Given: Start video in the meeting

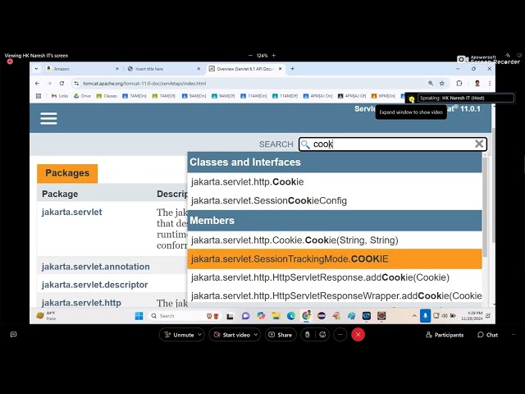Looking at the screenshot, I should point(231,334).
